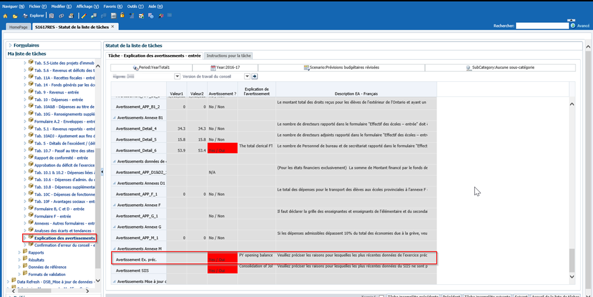Toggle the Terminé checkbox
This screenshot has width=593, height=297.
(381, 296)
